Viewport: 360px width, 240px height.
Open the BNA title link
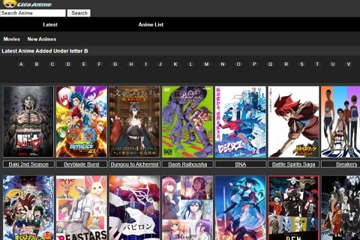241,164
